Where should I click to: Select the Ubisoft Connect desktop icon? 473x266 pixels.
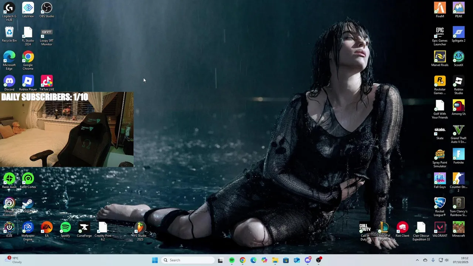coord(9,207)
